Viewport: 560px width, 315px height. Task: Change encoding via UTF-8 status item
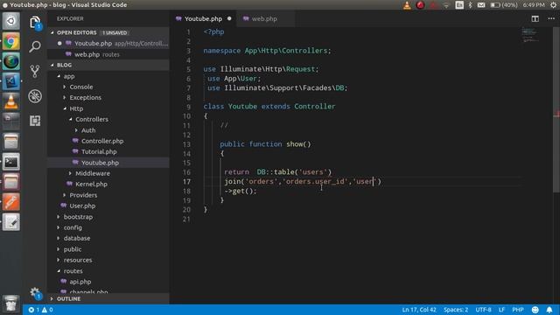[x=483, y=310]
